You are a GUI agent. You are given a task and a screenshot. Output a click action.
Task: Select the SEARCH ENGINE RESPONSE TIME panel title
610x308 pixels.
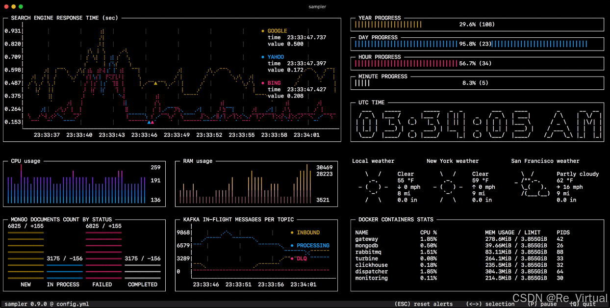[64, 18]
